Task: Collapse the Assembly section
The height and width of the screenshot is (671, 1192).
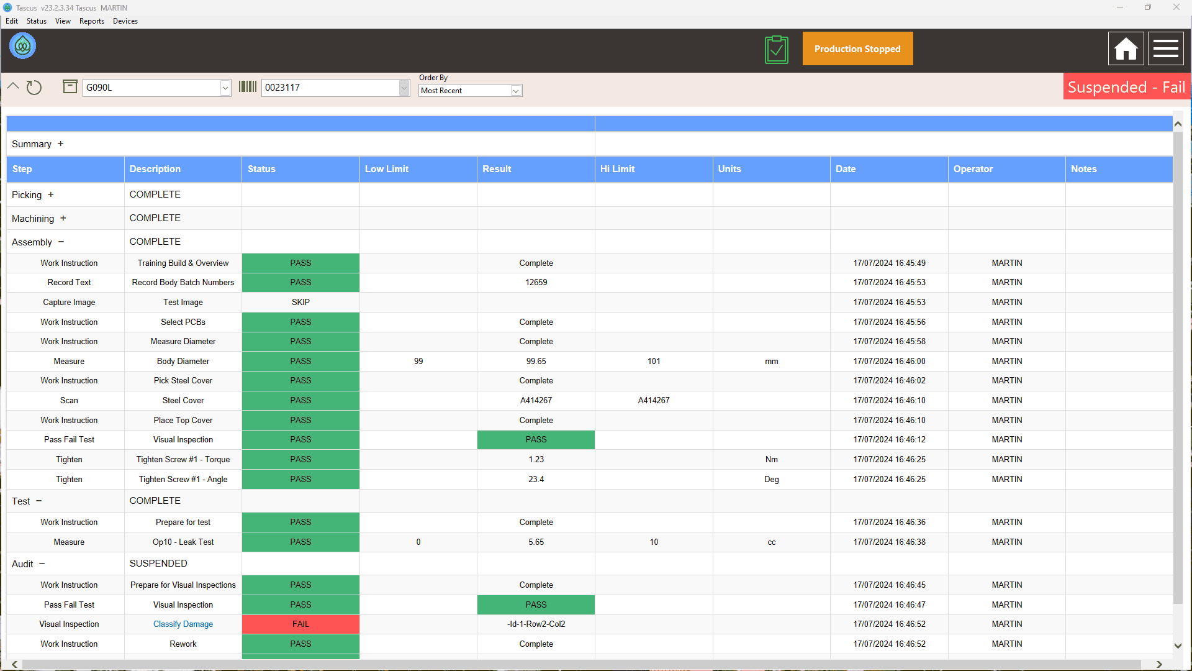Action: (61, 242)
